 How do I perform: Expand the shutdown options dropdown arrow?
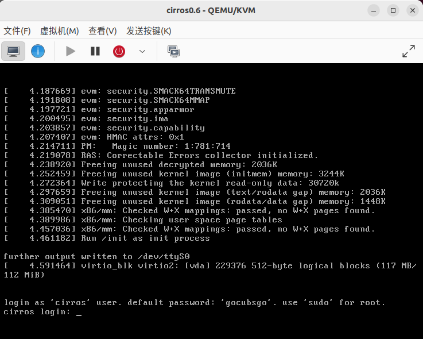[x=142, y=51]
